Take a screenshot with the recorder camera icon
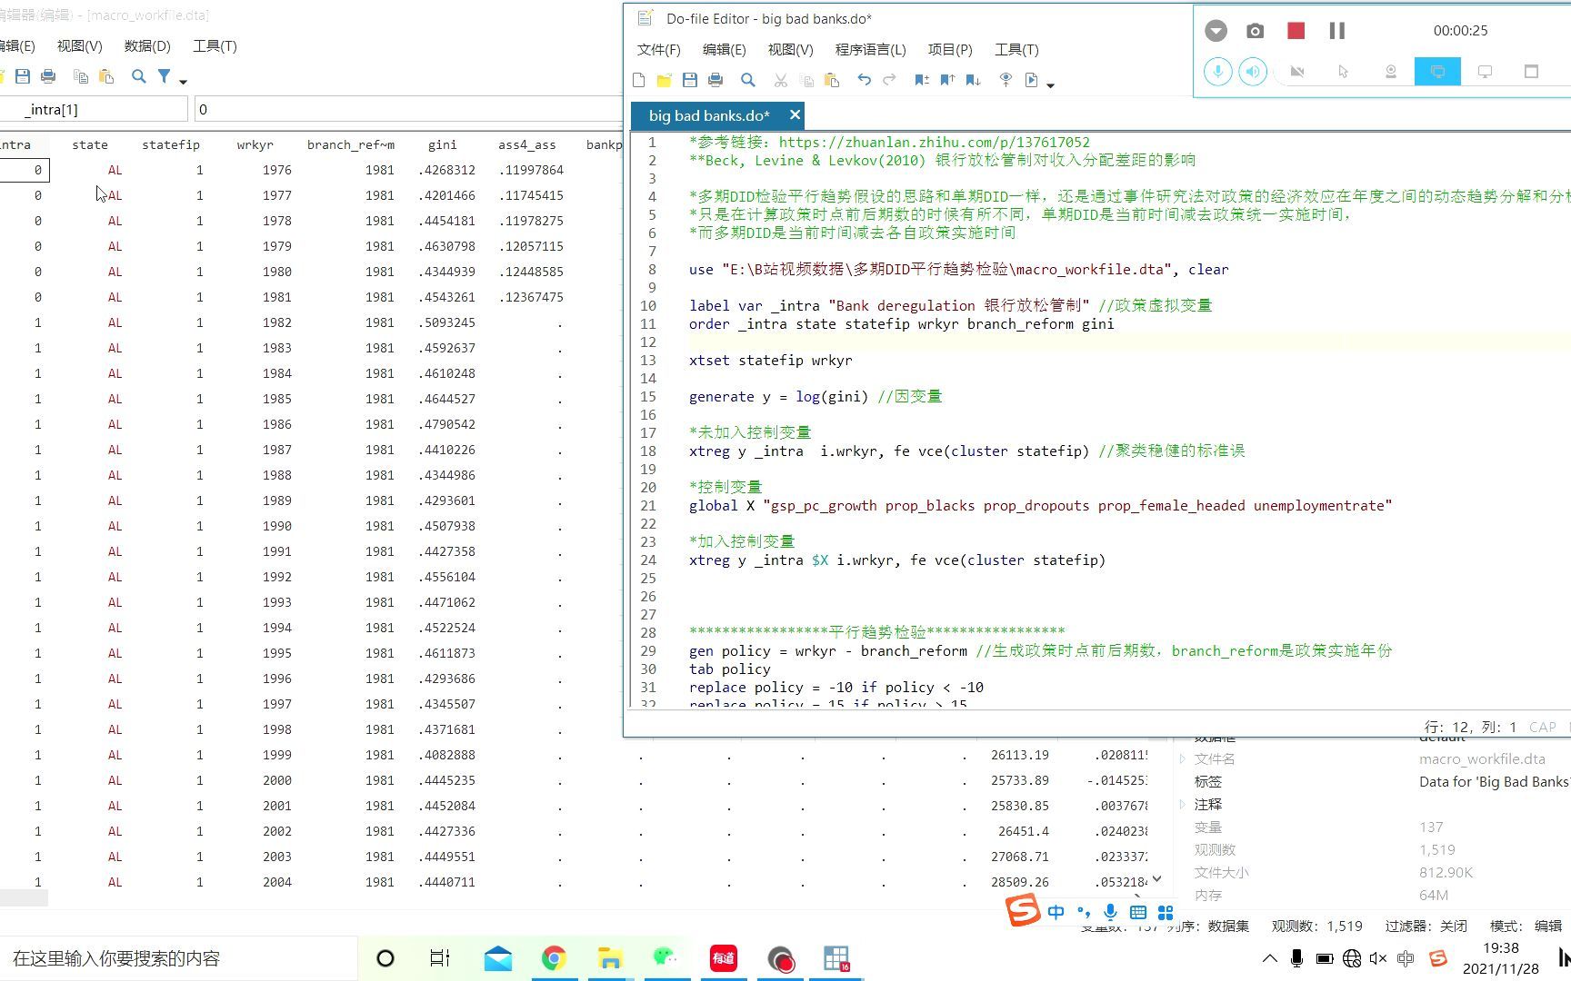Viewport: 1571px width, 981px height. click(1255, 31)
